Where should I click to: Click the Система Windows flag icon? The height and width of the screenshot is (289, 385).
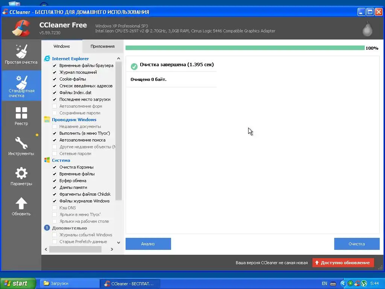point(47,160)
